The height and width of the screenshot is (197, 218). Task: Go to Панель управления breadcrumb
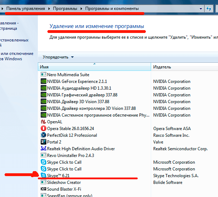[x=25, y=9]
